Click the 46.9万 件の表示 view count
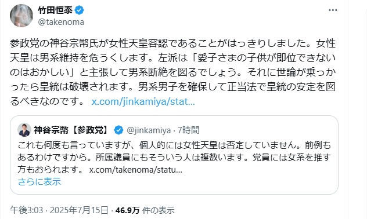 [x=145, y=210]
